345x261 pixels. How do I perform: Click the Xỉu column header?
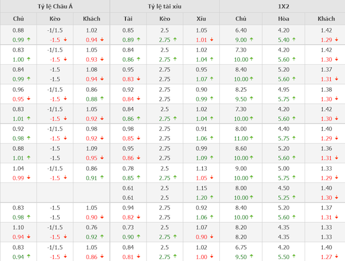coord(201,19)
